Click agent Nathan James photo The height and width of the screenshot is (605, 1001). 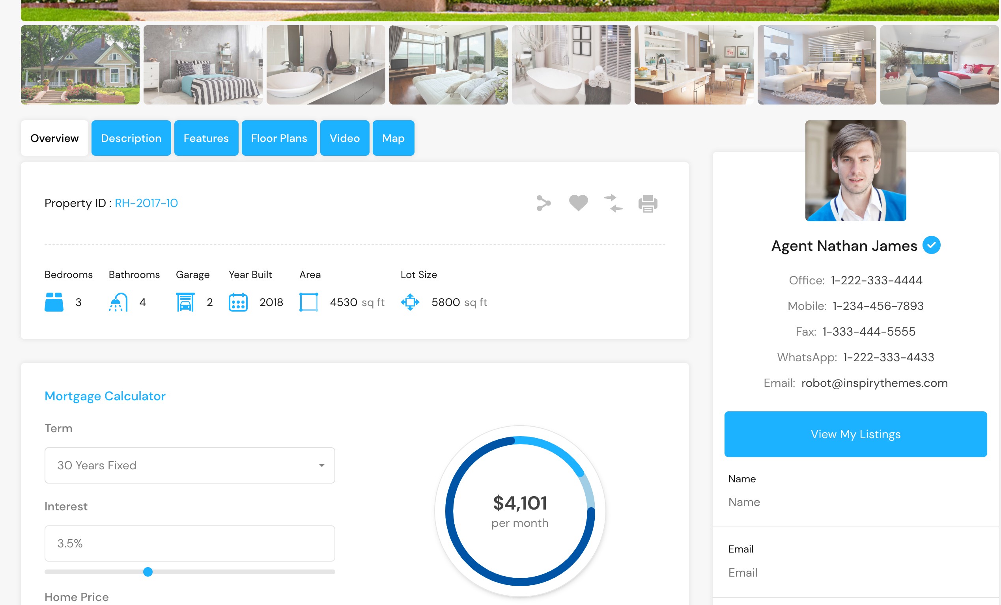pos(855,171)
